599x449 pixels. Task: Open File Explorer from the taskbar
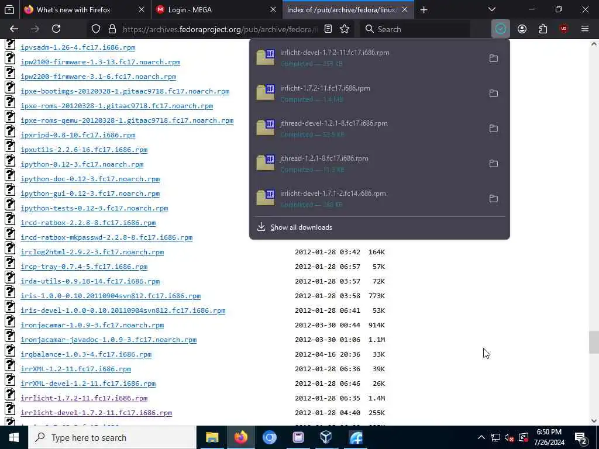[x=212, y=437]
